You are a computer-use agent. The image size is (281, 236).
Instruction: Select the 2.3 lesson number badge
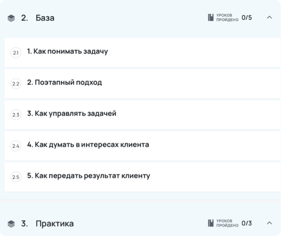[16, 115]
